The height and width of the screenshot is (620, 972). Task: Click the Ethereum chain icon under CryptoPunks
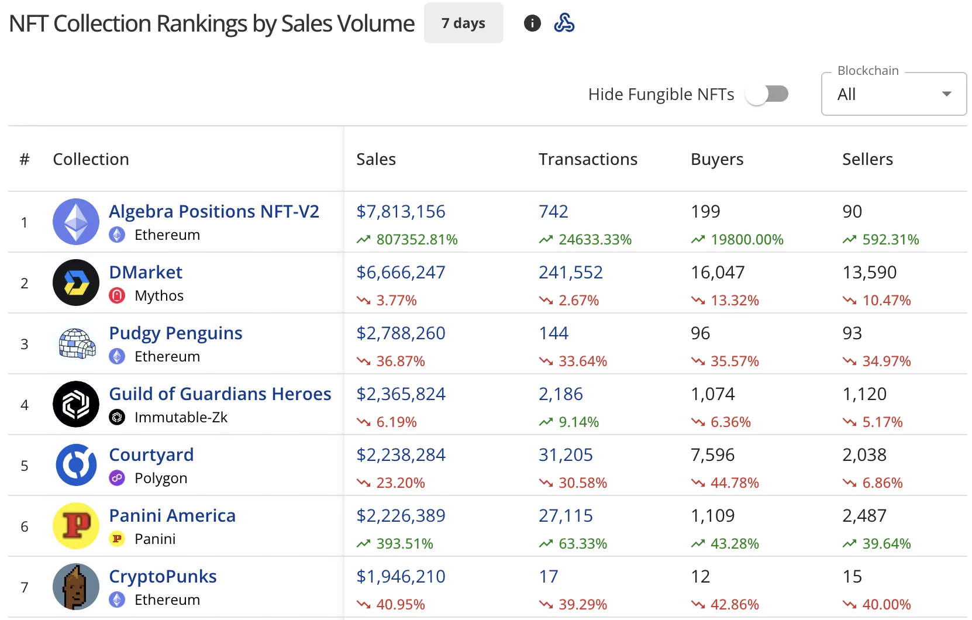pos(116,600)
